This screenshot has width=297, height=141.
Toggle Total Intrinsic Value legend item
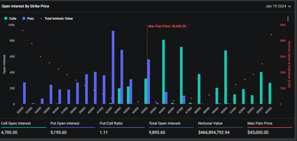(x=59, y=19)
